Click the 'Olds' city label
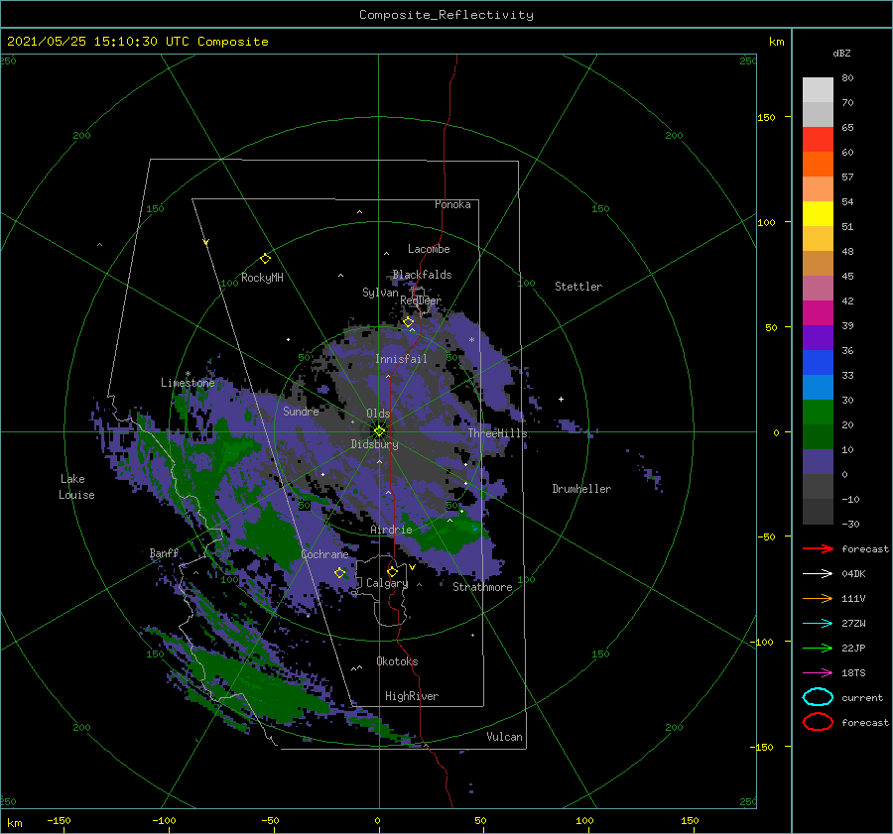This screenshot has width=893, height=834. tap(378, 414)
